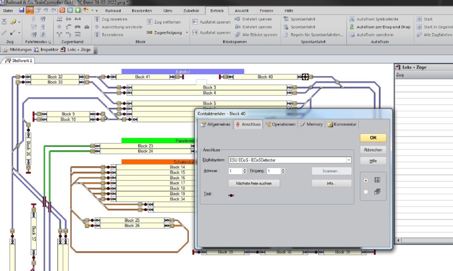The image size is (453, 271).
Task: Click the Eingang input field
Action: pos(274,171)
